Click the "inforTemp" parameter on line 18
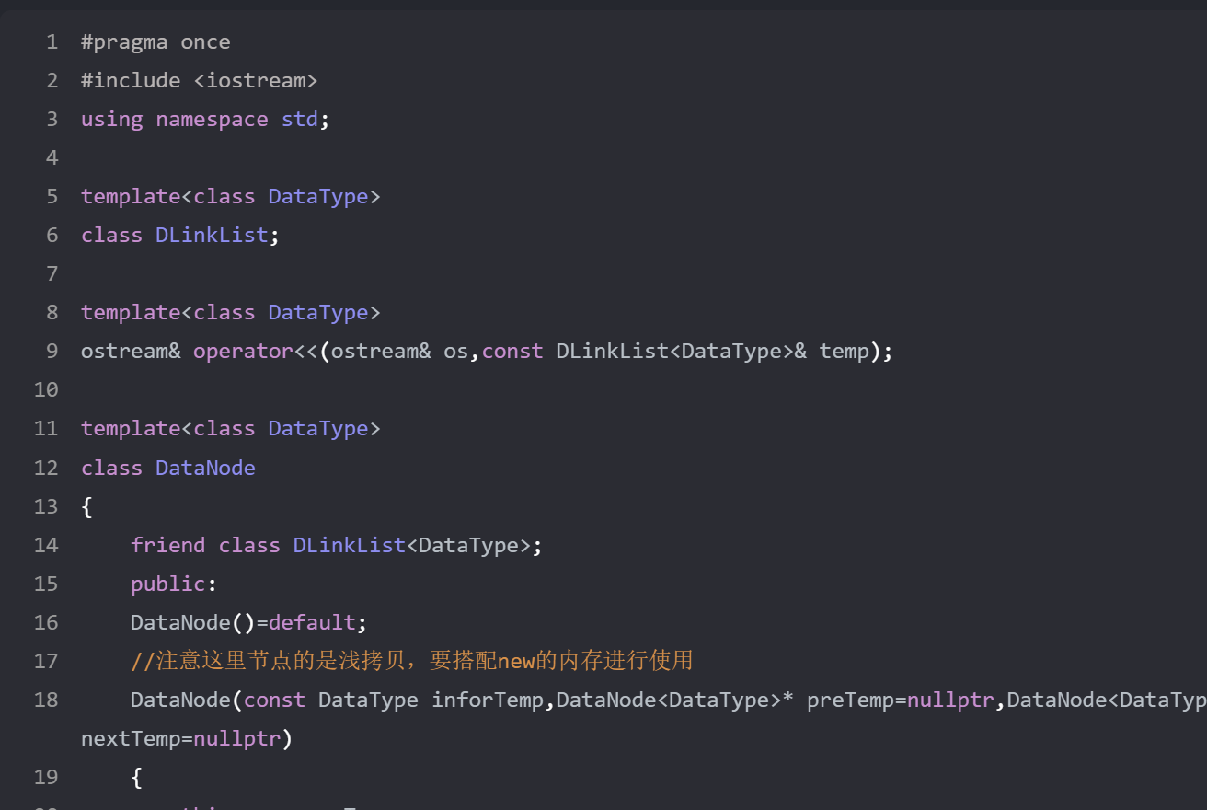Viewport: 1207px width, 810px height. click(488, 700)
